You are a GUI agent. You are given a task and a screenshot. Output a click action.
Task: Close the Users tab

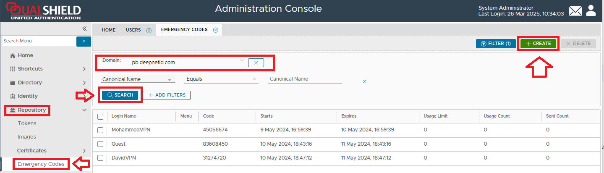pyautogui.click(x=149, y=30)
